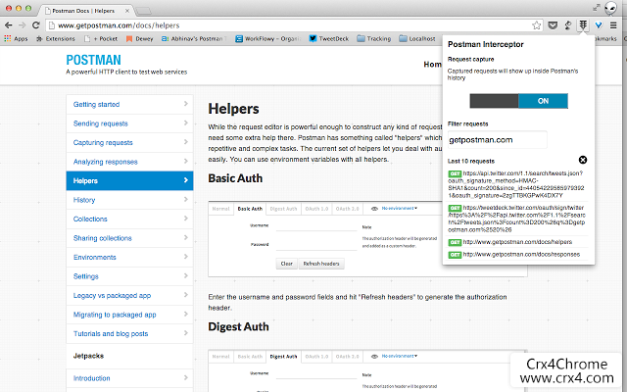This screenshot has width=627, height=392.
Task: Click the Clear button in Basic Auth
Action: tap(286, 264)
